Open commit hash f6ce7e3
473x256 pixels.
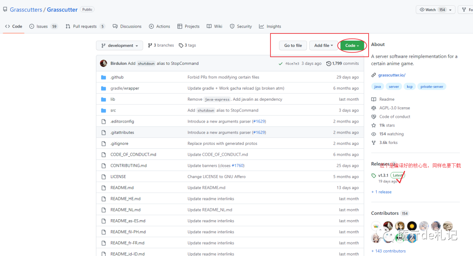tap(292, 63)
